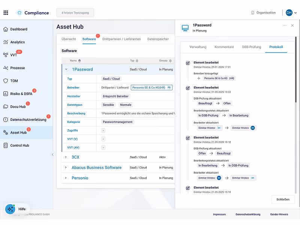Open the 3CX software entry name

click(75, 157)
